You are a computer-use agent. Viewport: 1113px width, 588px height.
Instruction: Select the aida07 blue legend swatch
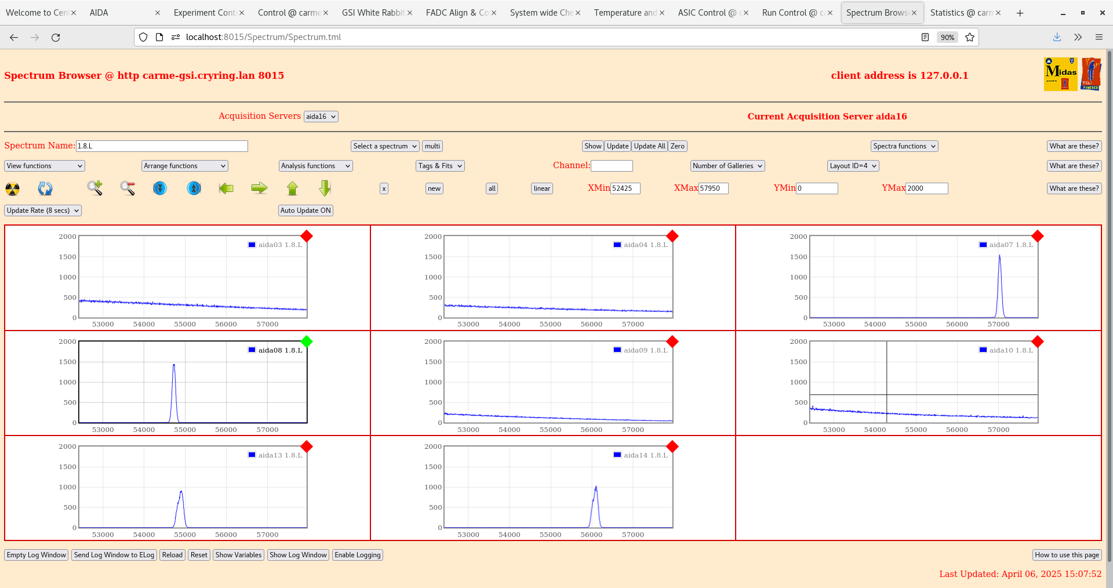983,245
